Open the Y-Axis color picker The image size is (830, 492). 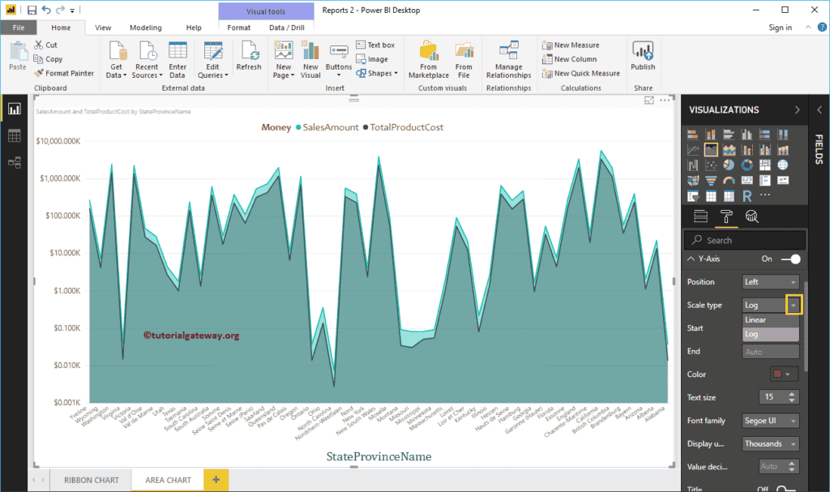(x=779, y=374)
